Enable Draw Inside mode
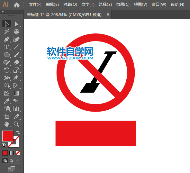190x173 pixels. pos(18,161)
